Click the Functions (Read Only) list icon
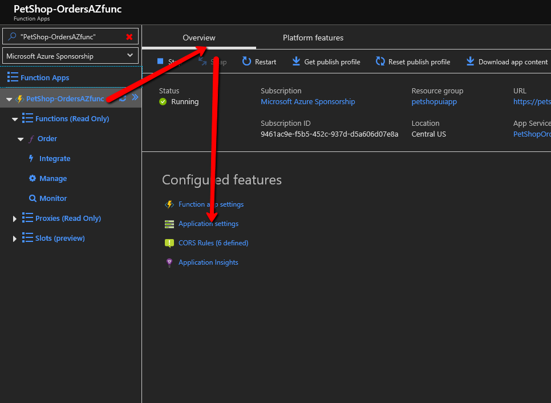The height and width of the screenshot is (403, 551). coord(27,118)
